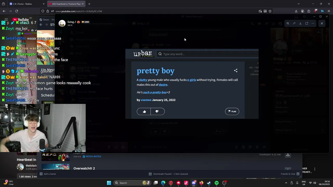Click the YouTube logo

click(20, 20)
